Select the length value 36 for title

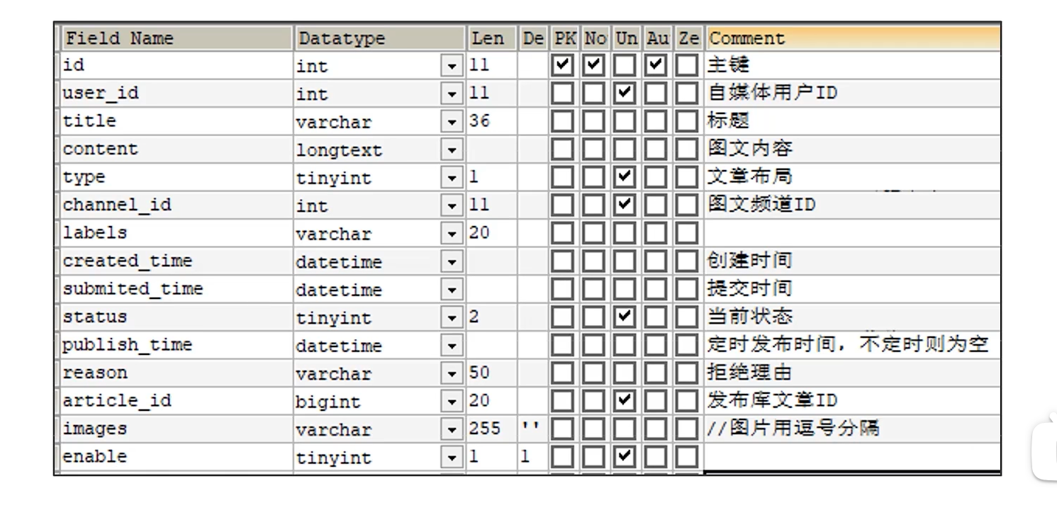click(480, 121)
